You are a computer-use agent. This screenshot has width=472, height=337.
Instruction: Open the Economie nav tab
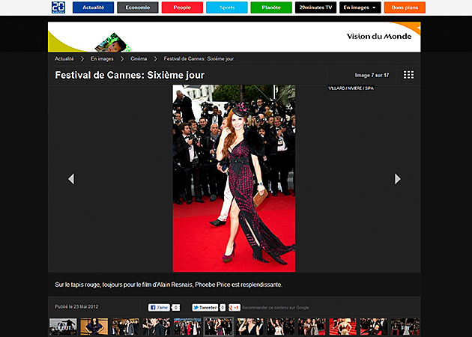point(137,7)
